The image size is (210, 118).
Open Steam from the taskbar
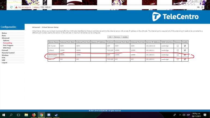coord(56,115)
